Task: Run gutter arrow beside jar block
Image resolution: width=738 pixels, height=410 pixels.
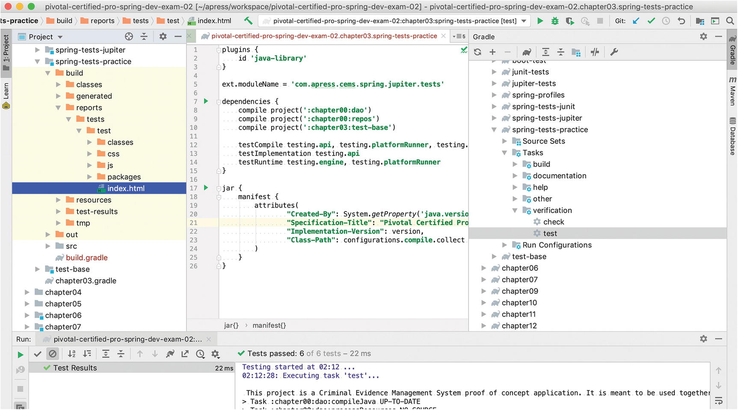Action: click(x=206, y=187)
